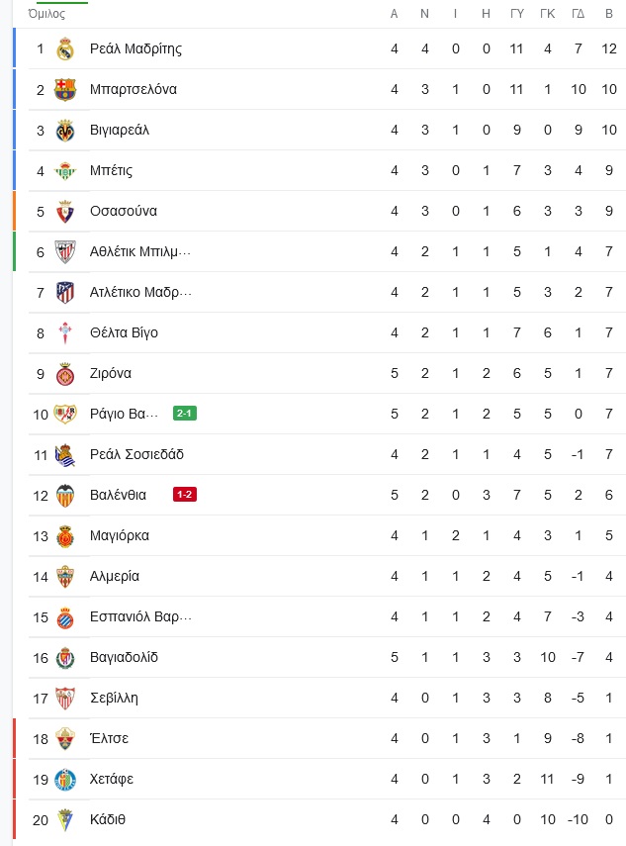Open the green 2-1 result badge

[184, 414]
